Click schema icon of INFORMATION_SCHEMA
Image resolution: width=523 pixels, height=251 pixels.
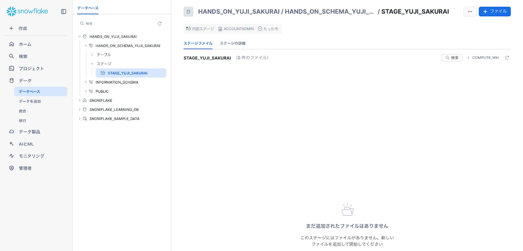(x=91, y=82)
